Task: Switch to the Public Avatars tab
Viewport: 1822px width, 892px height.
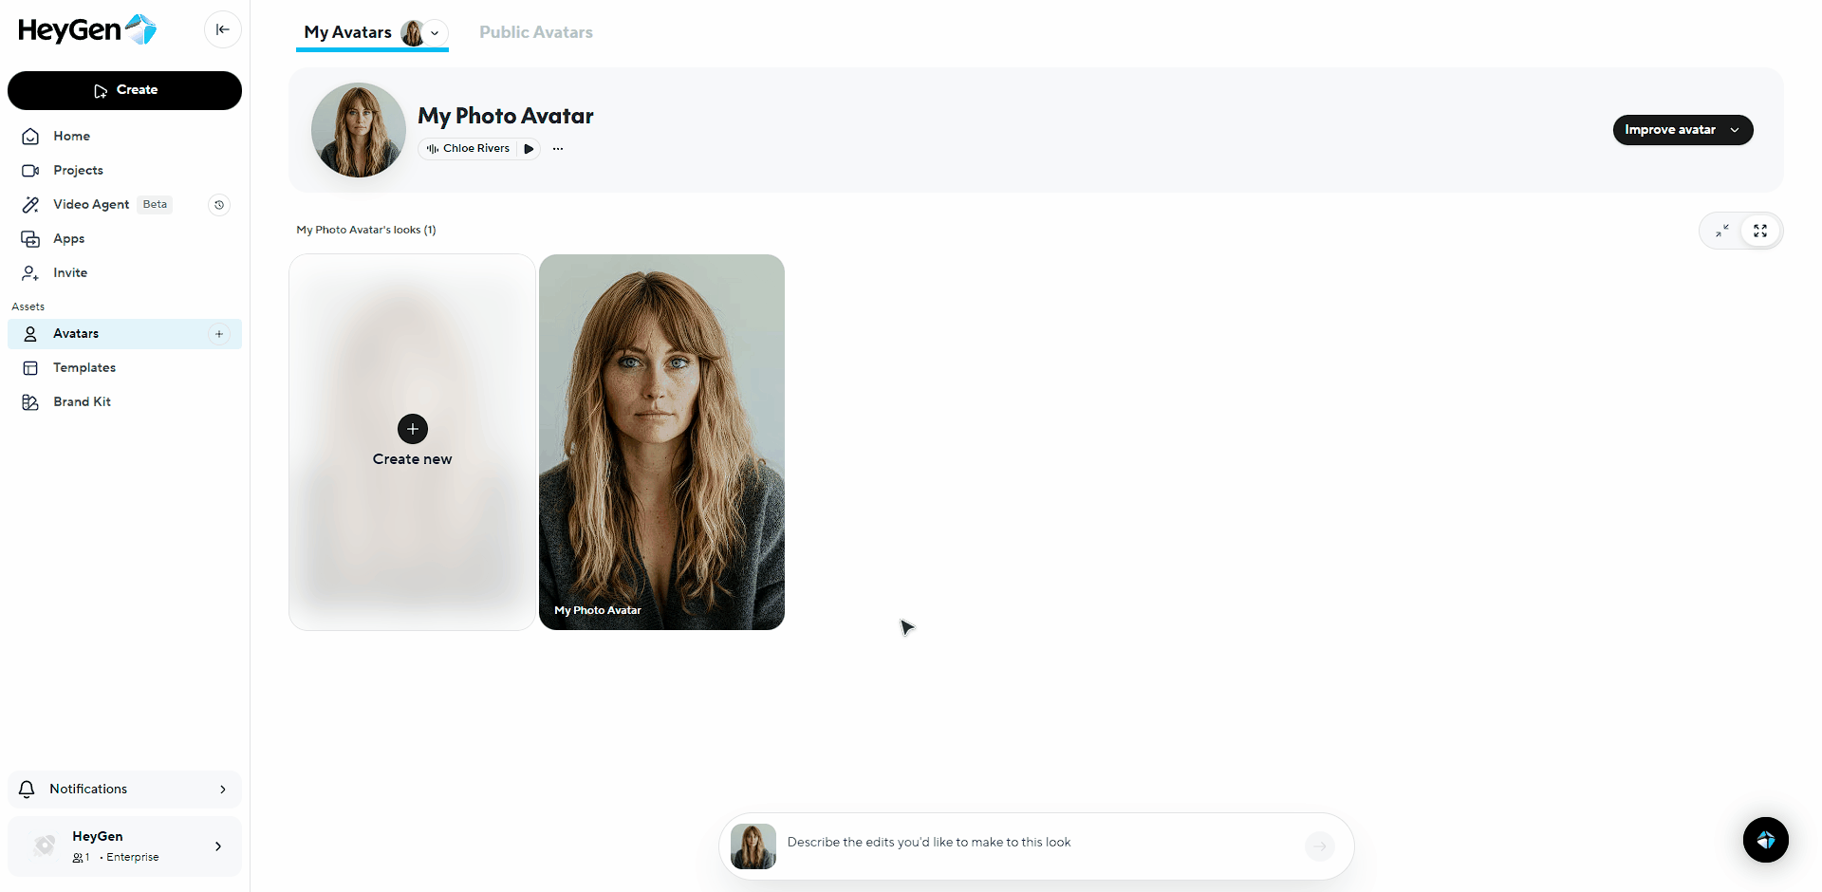Action: tap(535, 32)
